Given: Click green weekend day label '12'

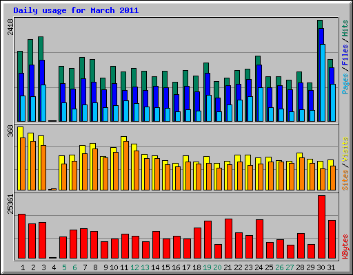Looking at the screenshot, I should [134, 267].
